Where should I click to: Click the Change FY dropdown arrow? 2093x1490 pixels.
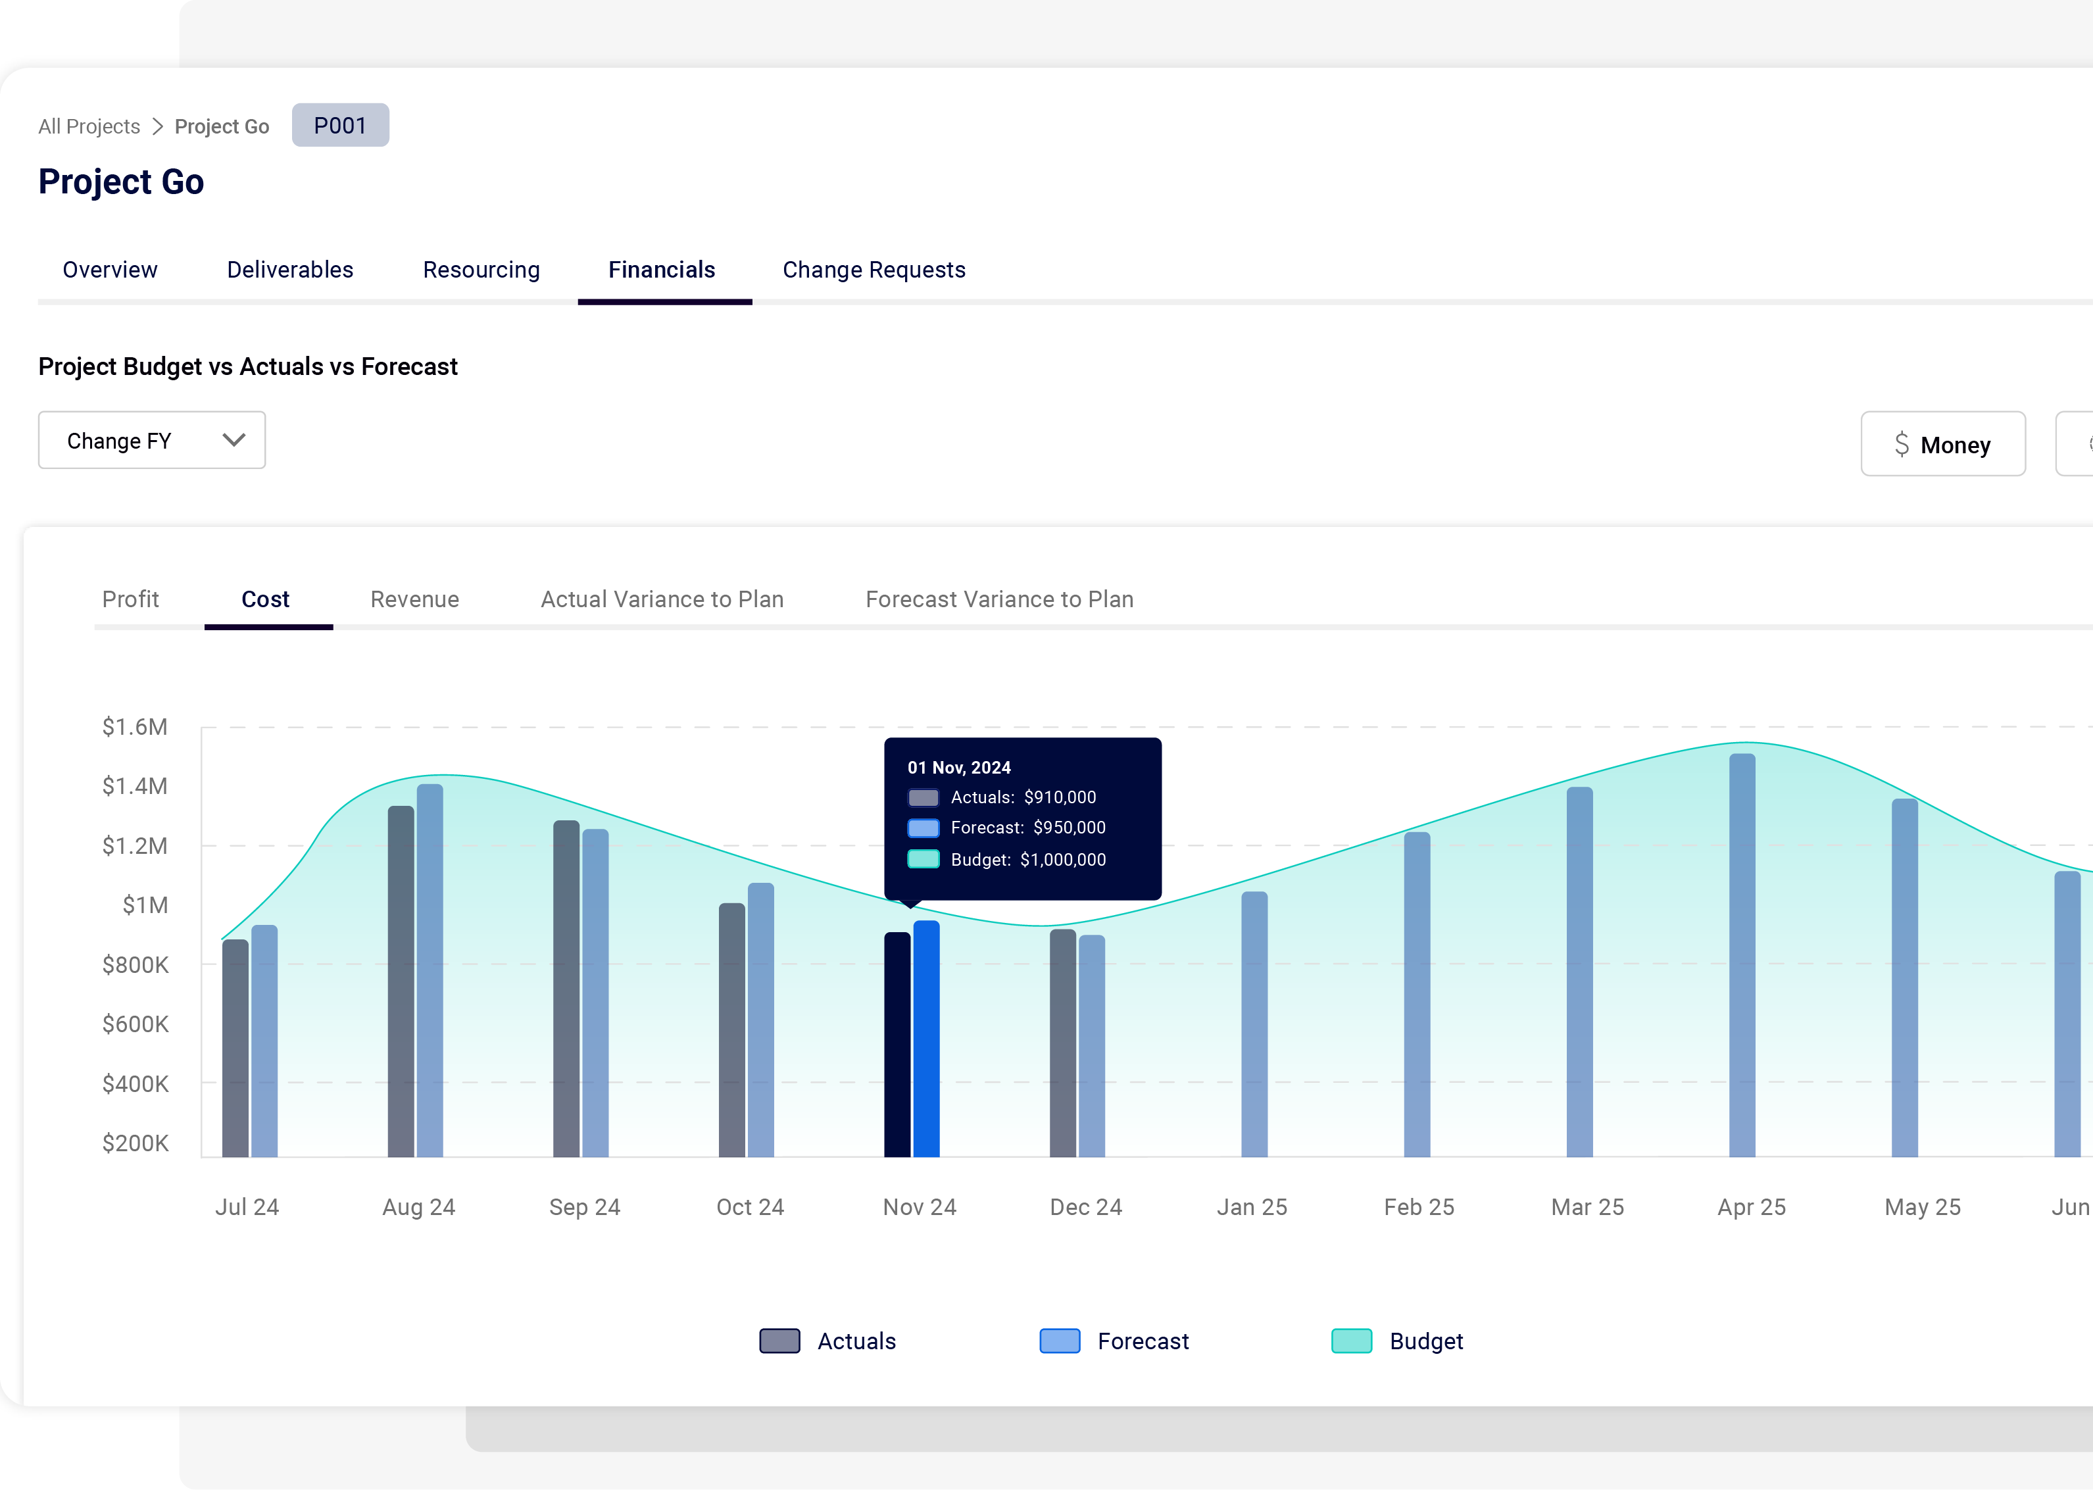(x=234, y=440)
